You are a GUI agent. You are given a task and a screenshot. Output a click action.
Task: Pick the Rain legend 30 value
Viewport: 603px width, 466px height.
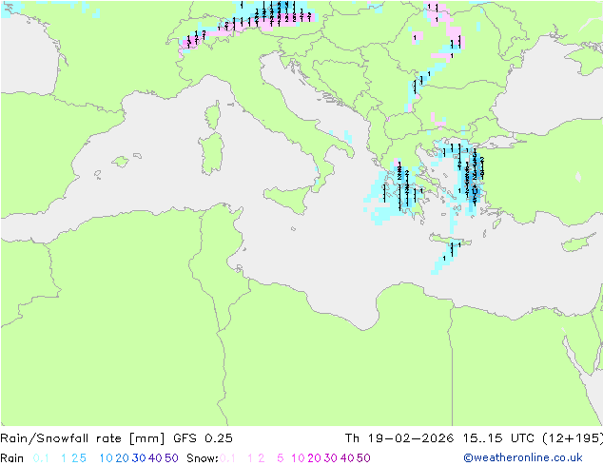(139, 458)
